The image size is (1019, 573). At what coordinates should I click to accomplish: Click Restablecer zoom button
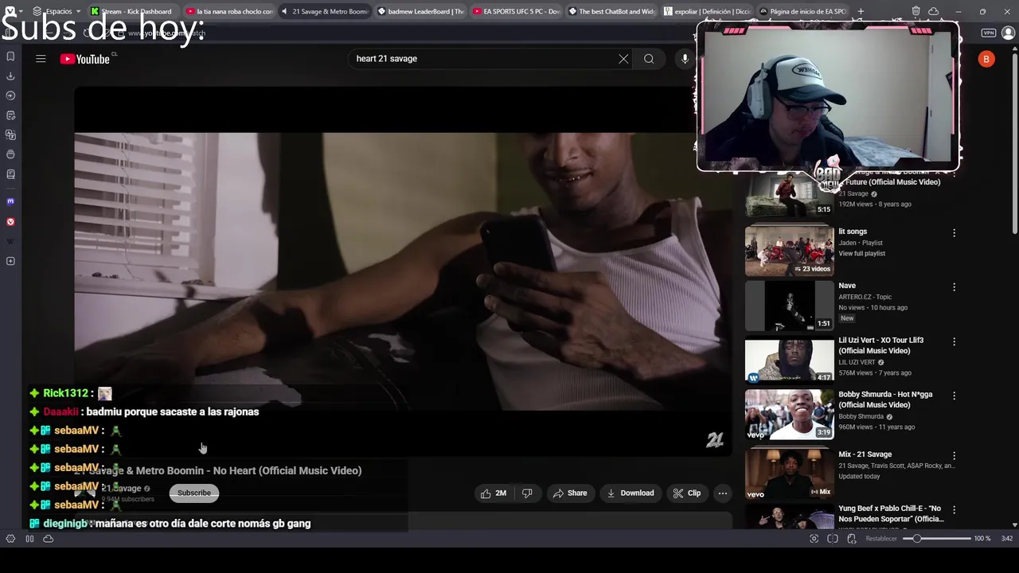(x=881, y=539)
